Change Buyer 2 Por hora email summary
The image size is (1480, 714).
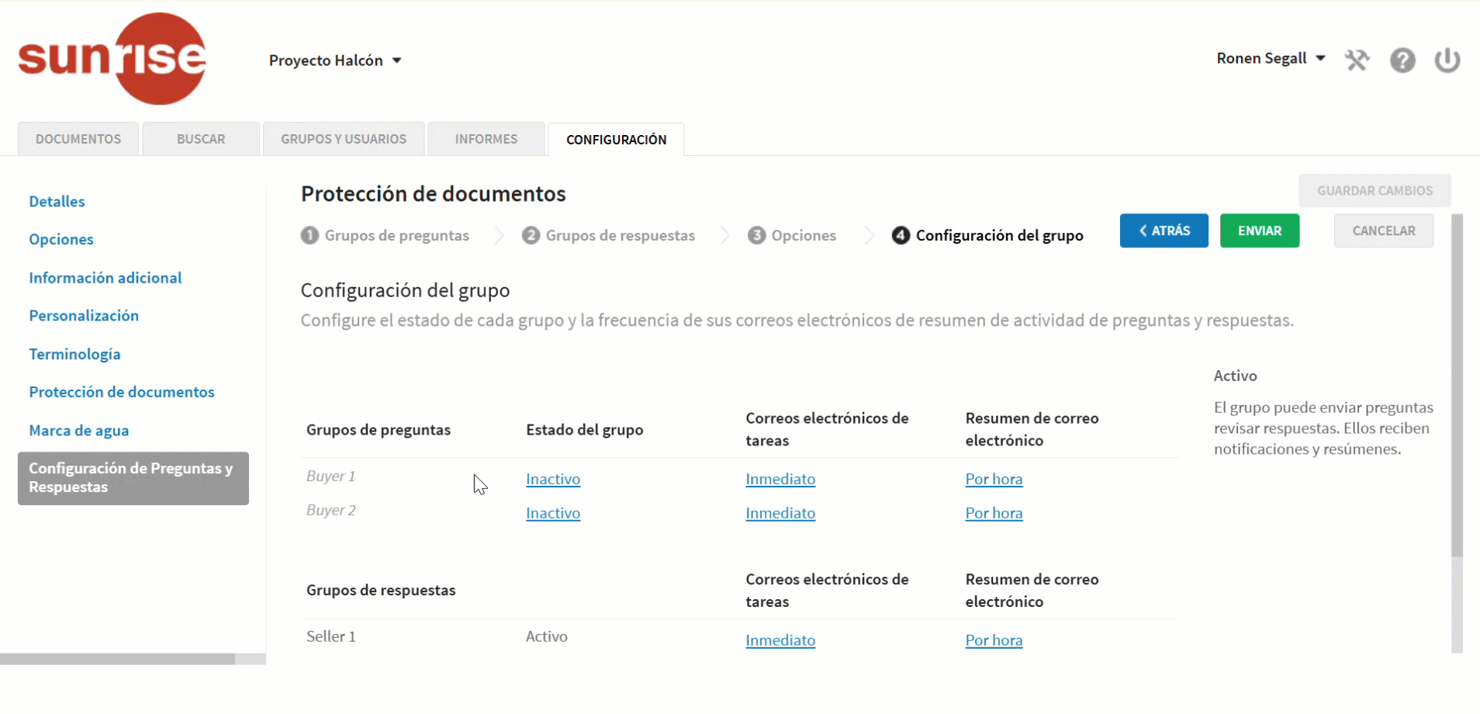pos(994,514)
